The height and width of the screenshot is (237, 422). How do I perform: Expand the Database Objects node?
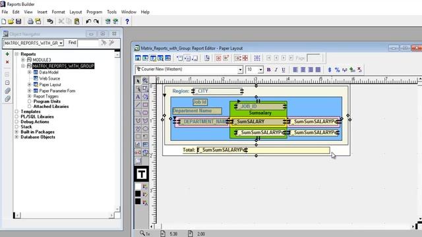[x=16, y=137]
